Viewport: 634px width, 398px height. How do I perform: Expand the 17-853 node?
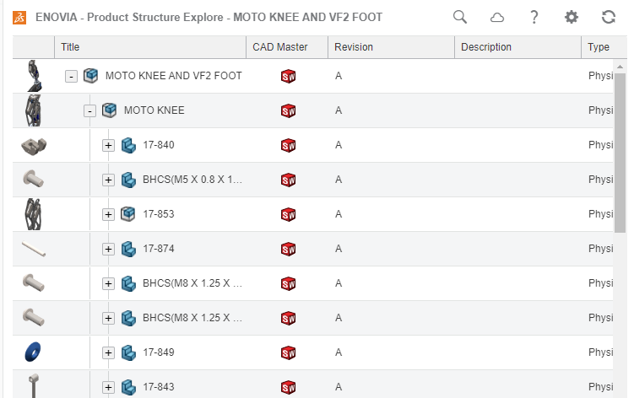108,214
